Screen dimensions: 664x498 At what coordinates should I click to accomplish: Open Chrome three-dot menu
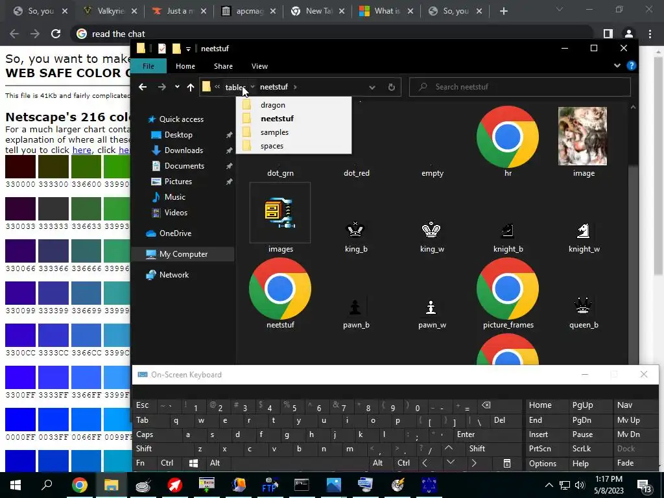point(650,34)
